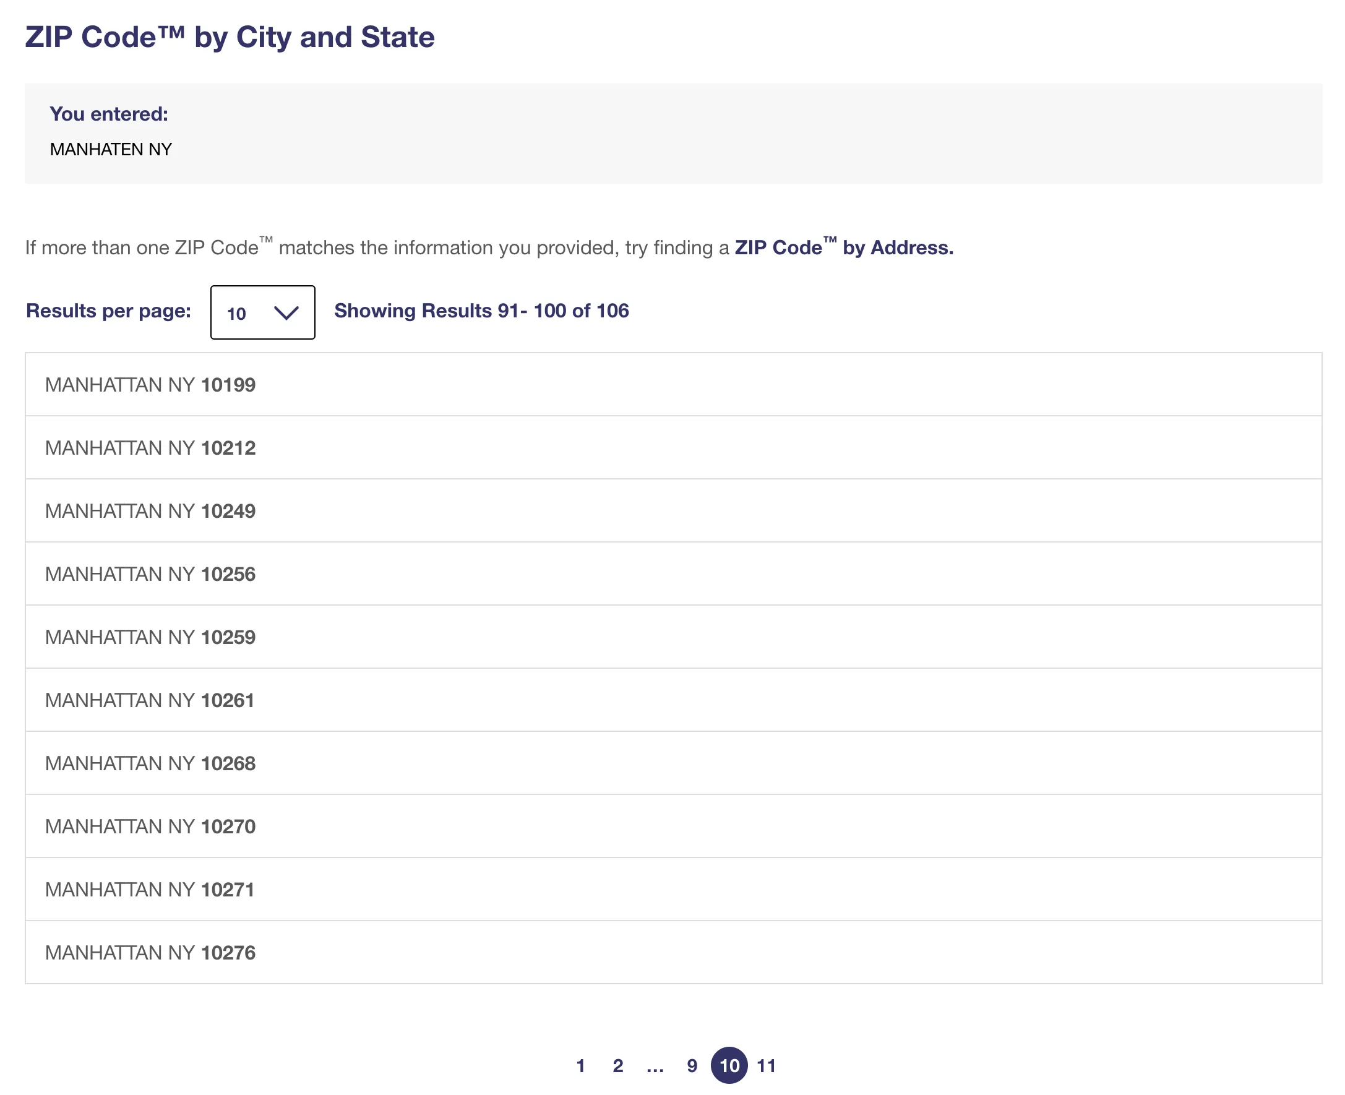1345x1095 pixels.
Task: Go to last results page 11
Action: coord(766,1066)
